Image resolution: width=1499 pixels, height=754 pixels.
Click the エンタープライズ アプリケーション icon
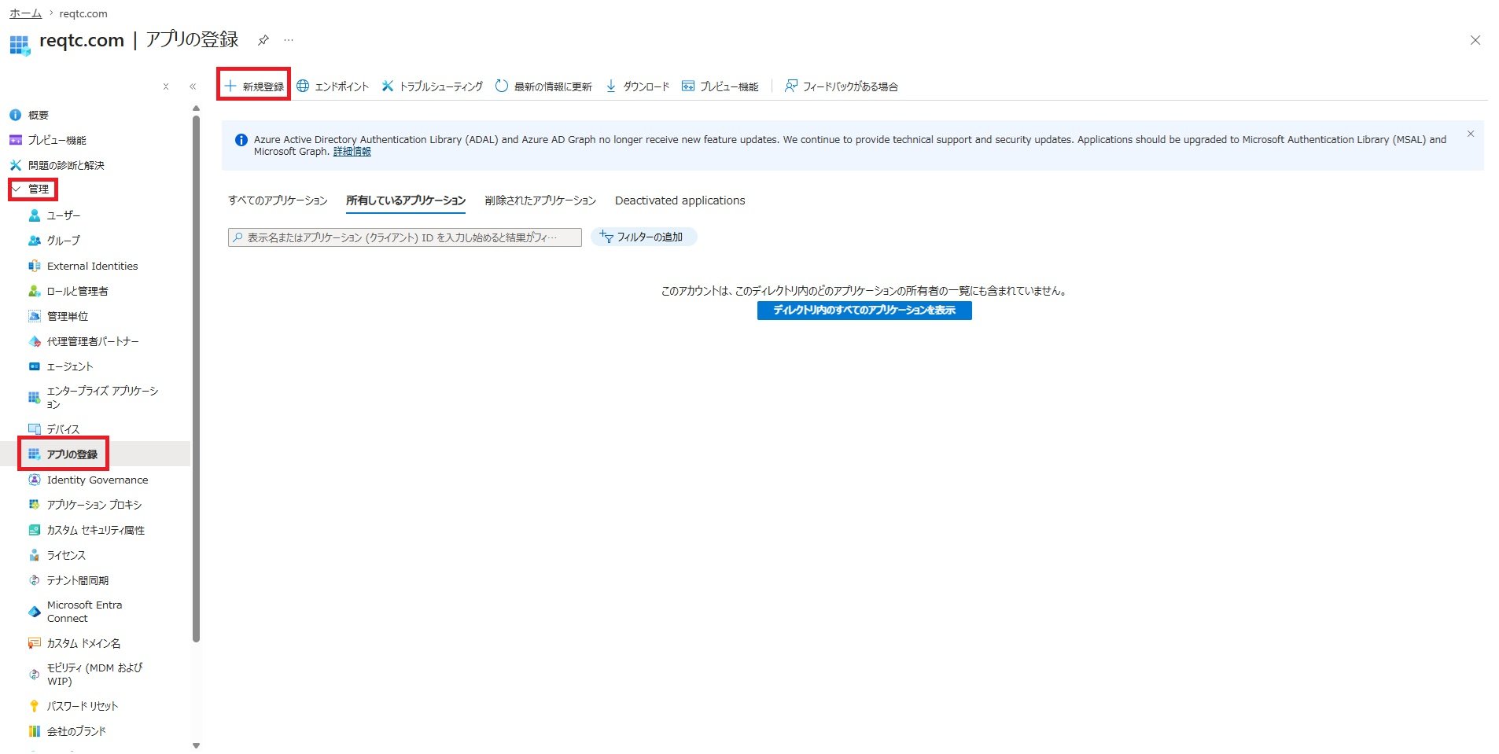coord(34,397)
